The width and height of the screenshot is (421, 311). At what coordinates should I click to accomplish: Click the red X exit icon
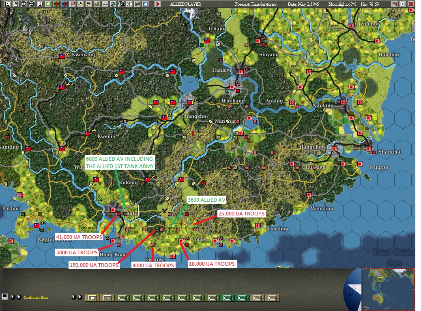tap(410, 4)
